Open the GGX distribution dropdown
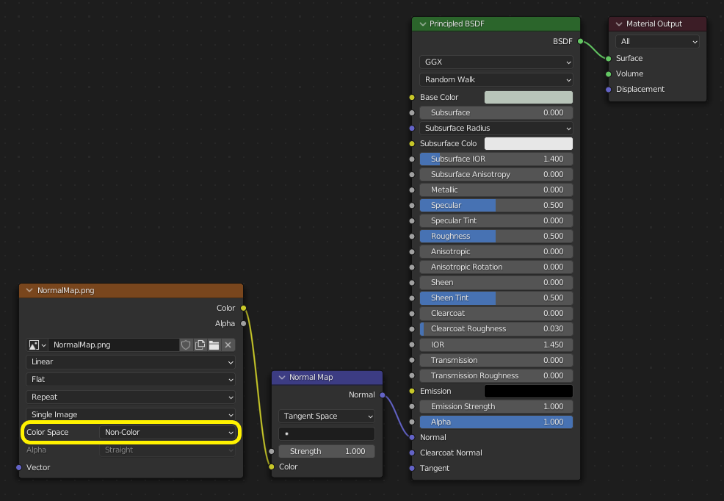Viewport: 724px width, 501px height. tap(496, 62)
